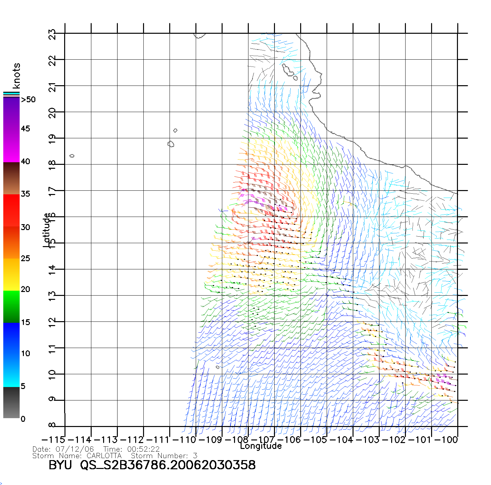Click the -100 longitude tick label
491x485 pixels.
(x=446, y=439)
